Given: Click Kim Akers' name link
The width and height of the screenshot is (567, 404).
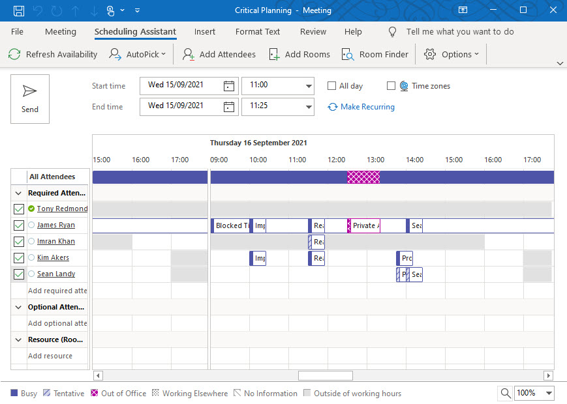Looking at the screenshot, I should [53, 257].
